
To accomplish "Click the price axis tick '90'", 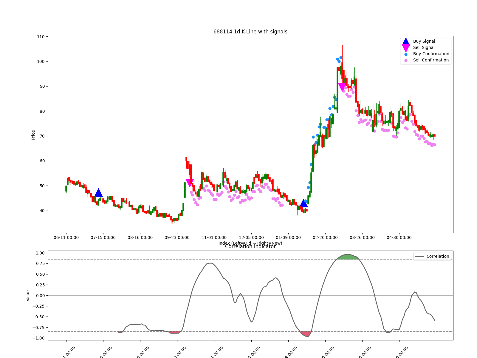I will point(42,87).
